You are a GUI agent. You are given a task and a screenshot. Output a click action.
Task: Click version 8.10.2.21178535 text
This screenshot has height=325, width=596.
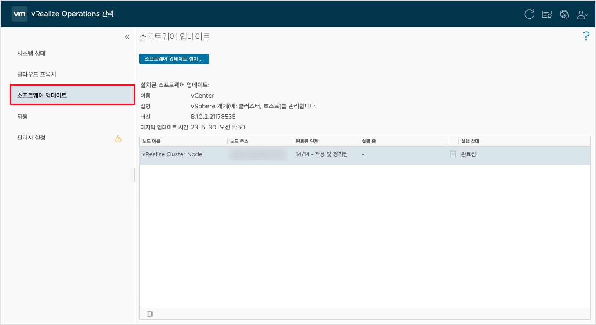coord(213,117)
